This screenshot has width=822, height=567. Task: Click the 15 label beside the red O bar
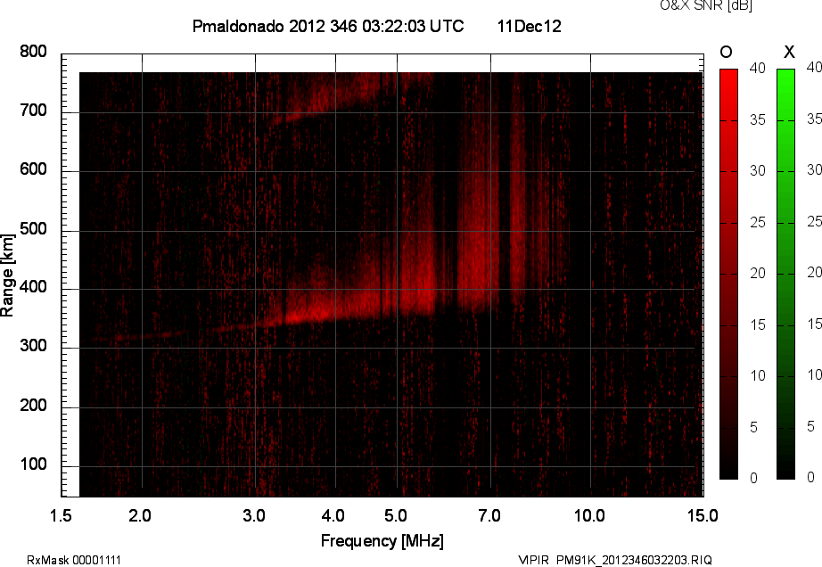(758, 325)
